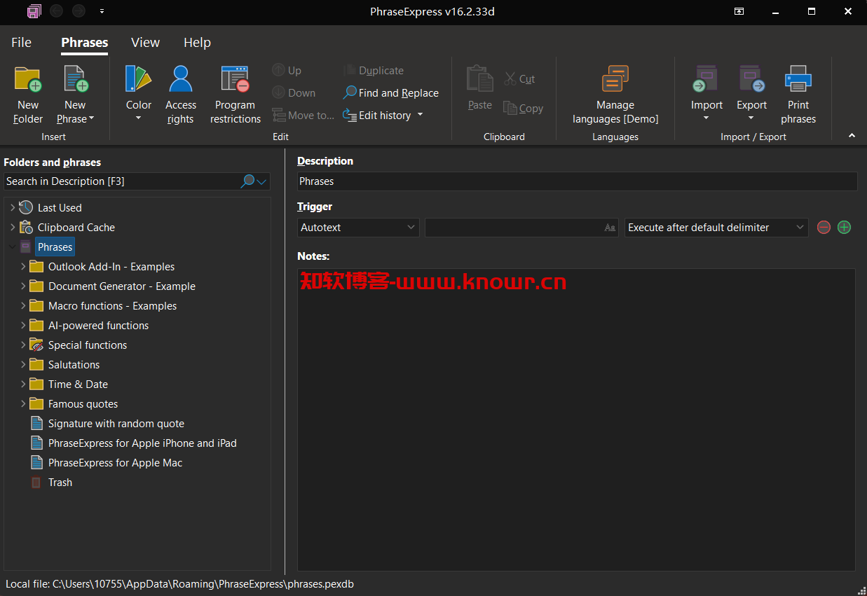This screenshot has height=596, width=867.
Task: Click the New Phrase ribbon icon
Action: point(75,79)
